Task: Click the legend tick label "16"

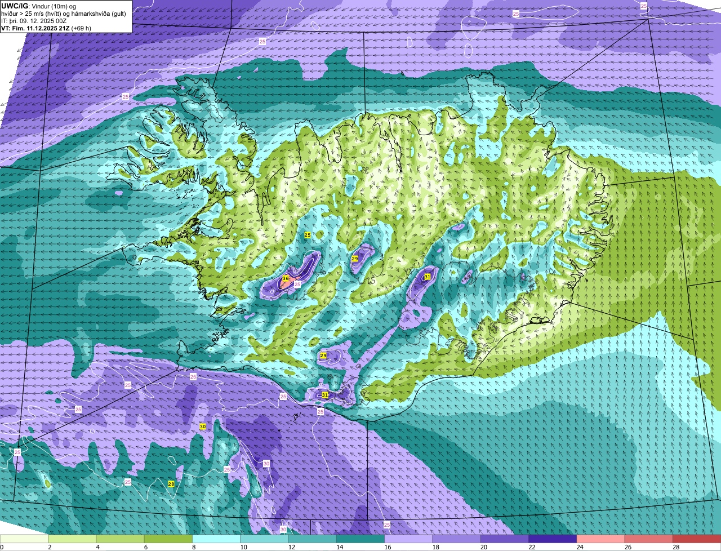Action: (387, 547)
